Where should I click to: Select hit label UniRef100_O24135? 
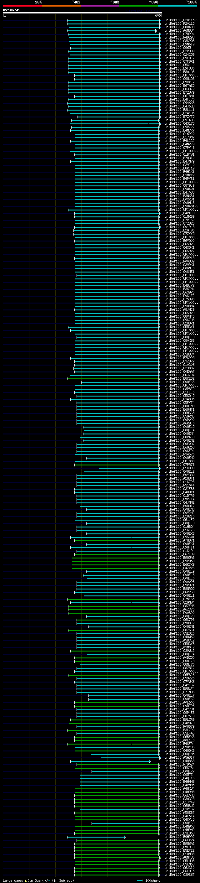pyautogui.click(x=179, y=113)
